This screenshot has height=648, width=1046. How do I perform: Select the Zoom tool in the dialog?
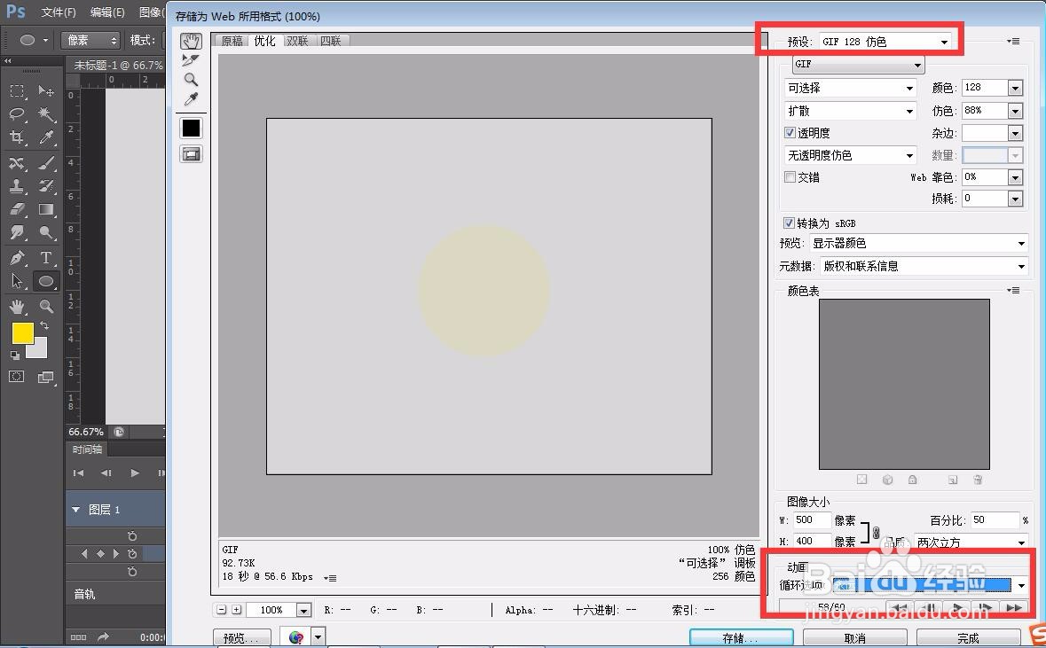(191, 80)
